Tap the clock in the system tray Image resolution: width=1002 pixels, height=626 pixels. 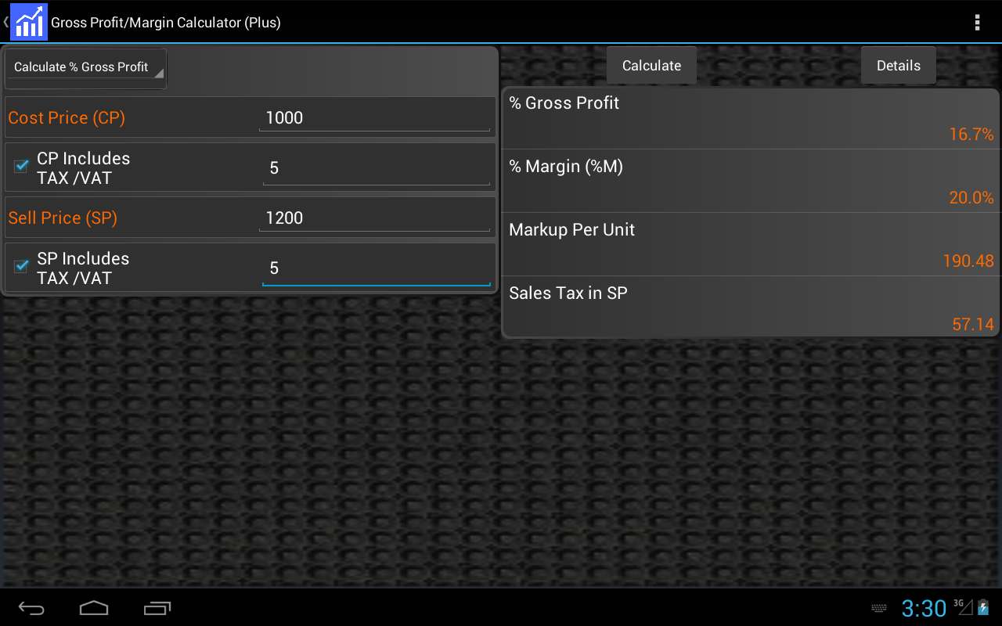924,608
